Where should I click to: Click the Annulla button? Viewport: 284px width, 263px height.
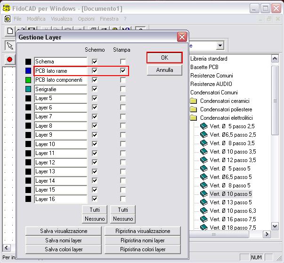click(164, 70)
